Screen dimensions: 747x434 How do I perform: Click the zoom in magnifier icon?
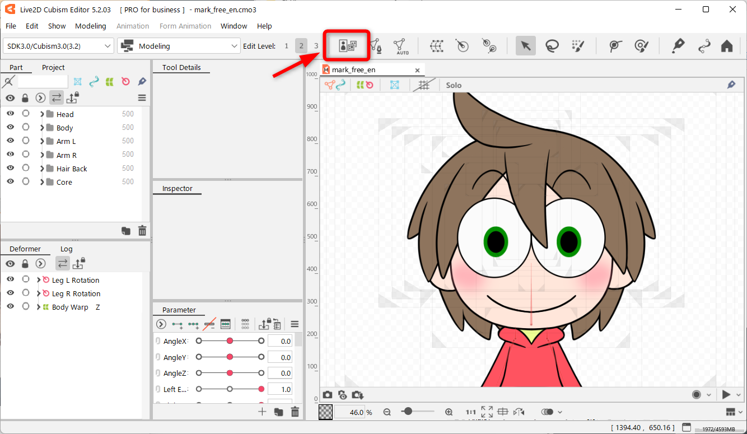coord(449,412)
